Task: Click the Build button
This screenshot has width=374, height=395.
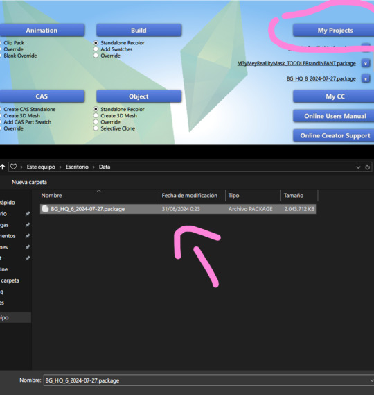Action: coord(139,31)
